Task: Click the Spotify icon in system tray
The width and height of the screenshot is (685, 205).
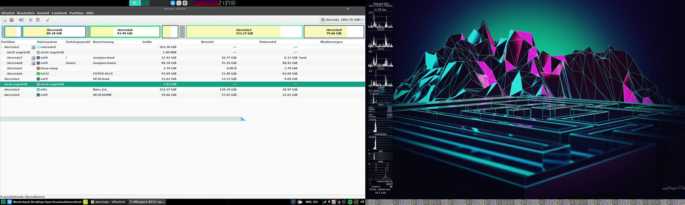Action: (x=350, y=202)
